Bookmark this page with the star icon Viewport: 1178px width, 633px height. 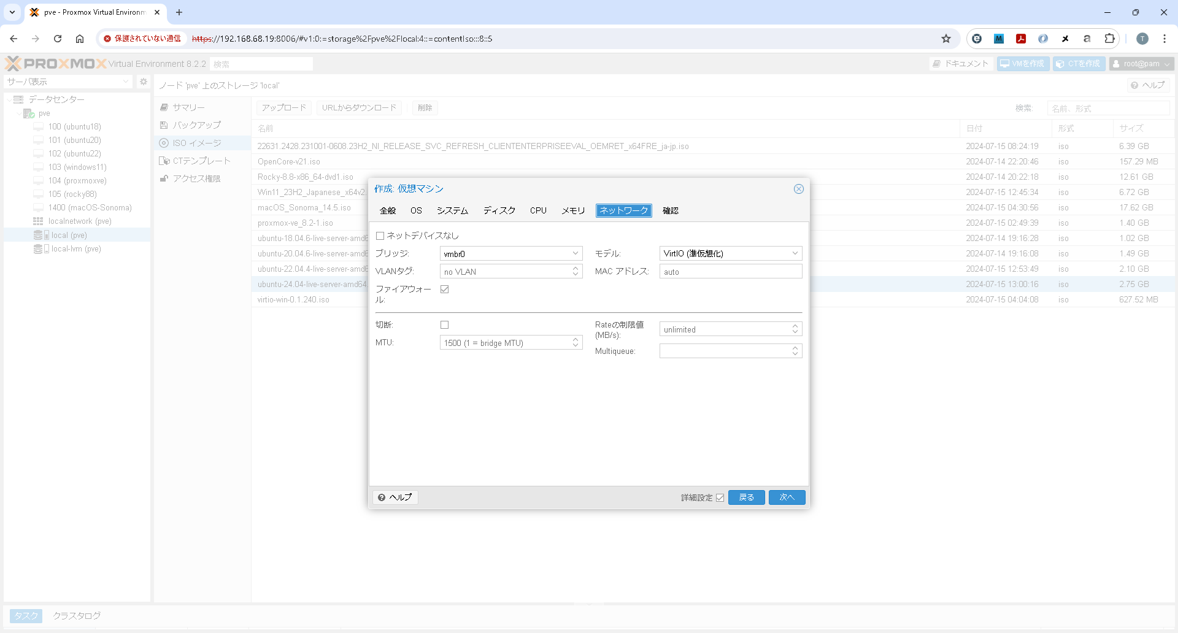coord(946,39)
